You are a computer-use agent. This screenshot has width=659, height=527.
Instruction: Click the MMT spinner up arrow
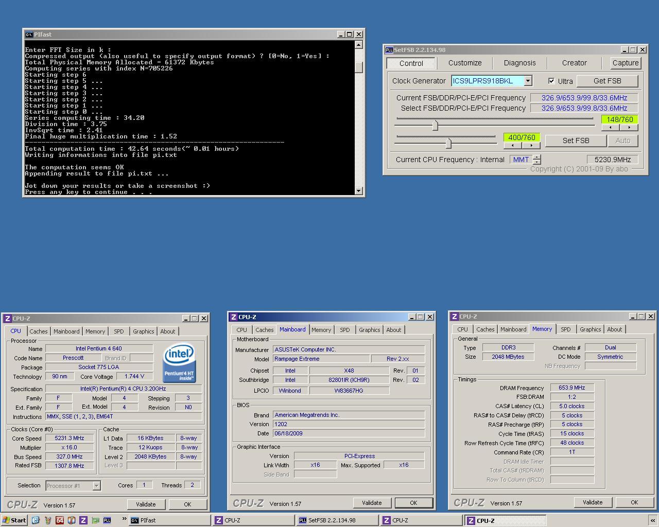click(x=537, y=157)
